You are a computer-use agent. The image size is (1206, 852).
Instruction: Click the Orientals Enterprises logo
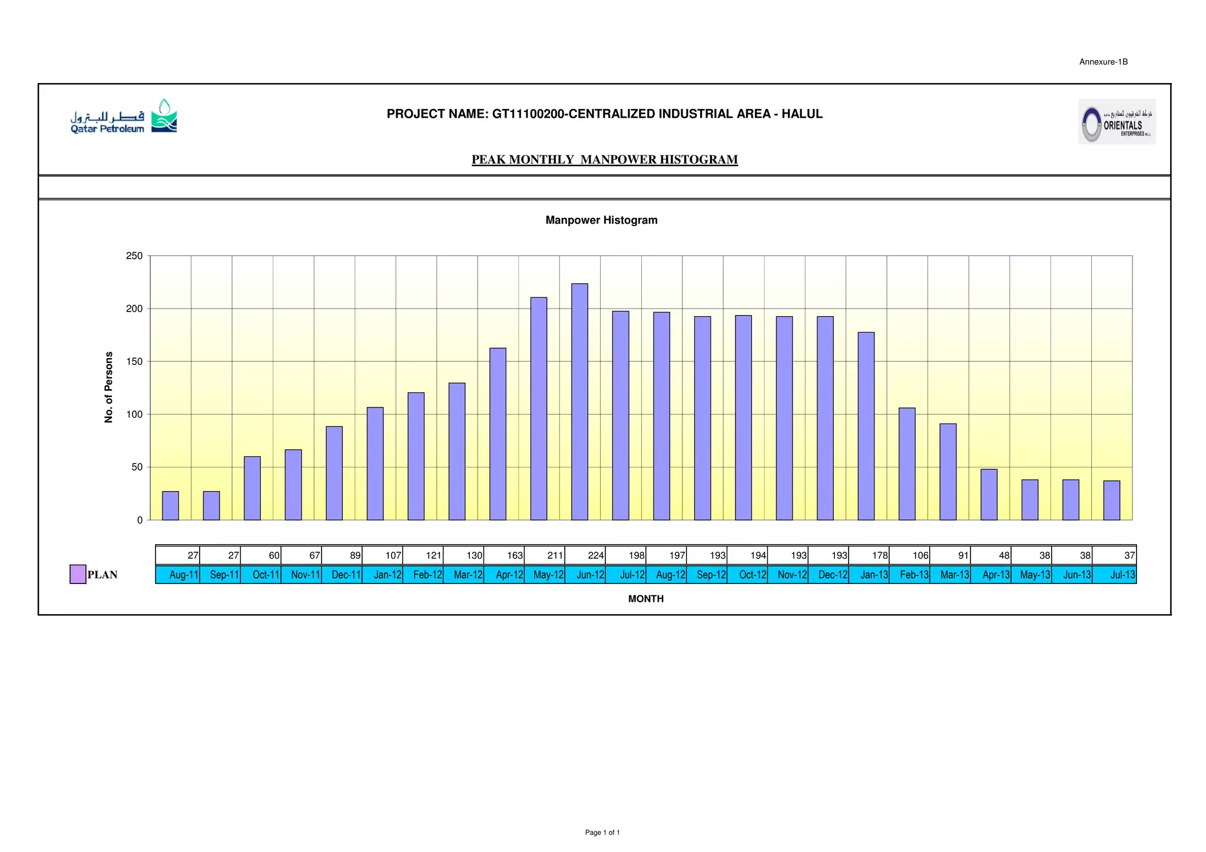(1116, 122)
